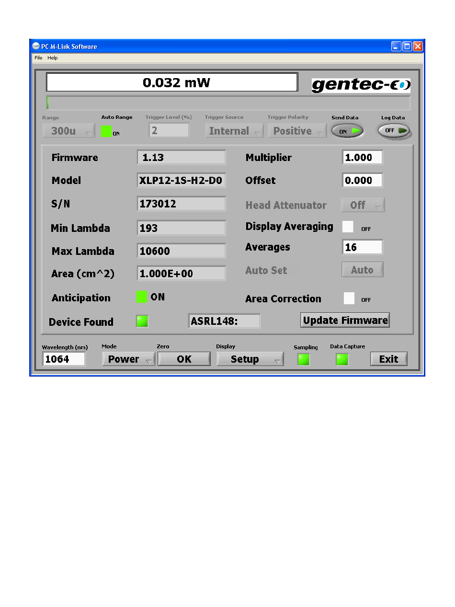Open the Help menu
This screenshot has width=455, height=607.
tap(53, 58)
